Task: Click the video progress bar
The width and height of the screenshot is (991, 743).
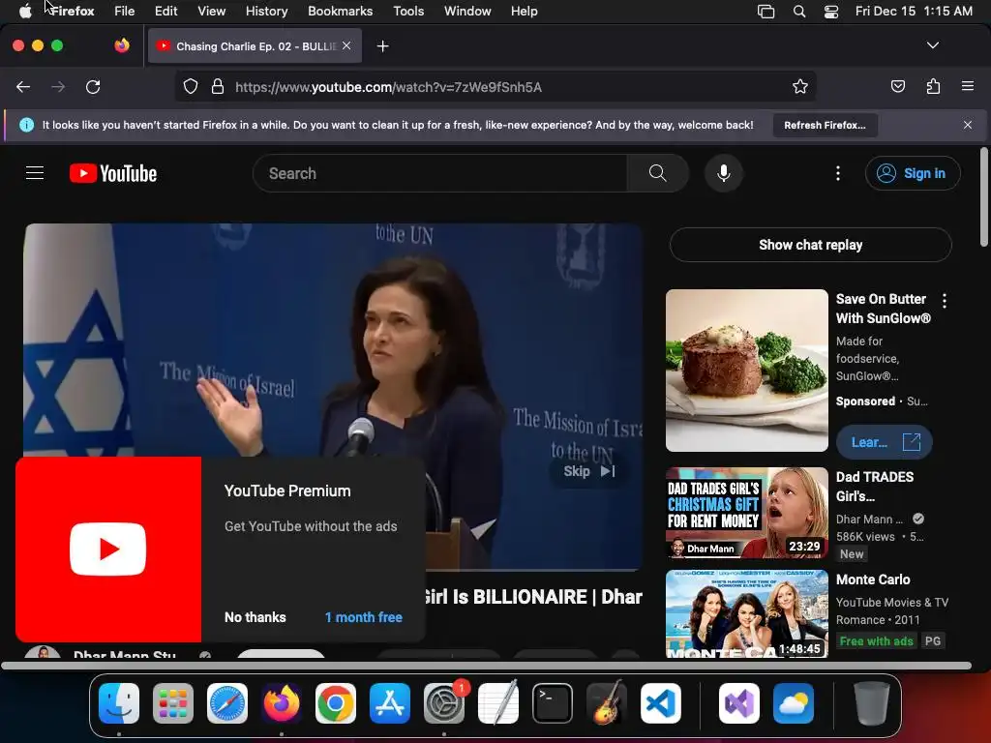Action: click(x=534, y=569)
